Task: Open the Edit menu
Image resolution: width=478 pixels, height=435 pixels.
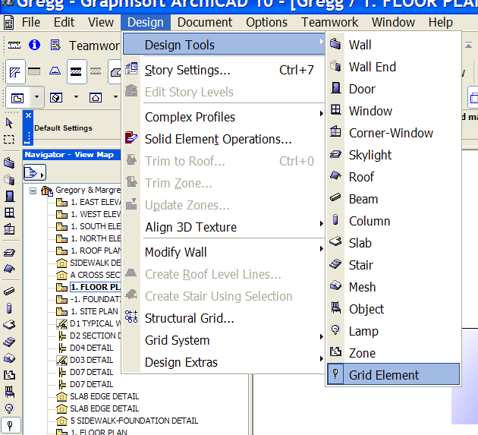Action: 64,22
